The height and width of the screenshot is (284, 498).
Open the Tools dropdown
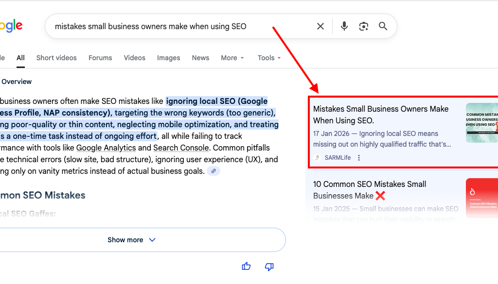[268, 58]
